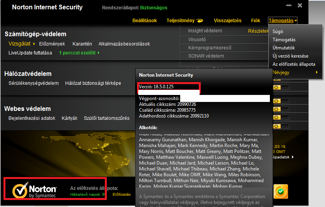Click the Végpont-azonosító label
This screenshot has height=207, width=325.
coord(159,98)
